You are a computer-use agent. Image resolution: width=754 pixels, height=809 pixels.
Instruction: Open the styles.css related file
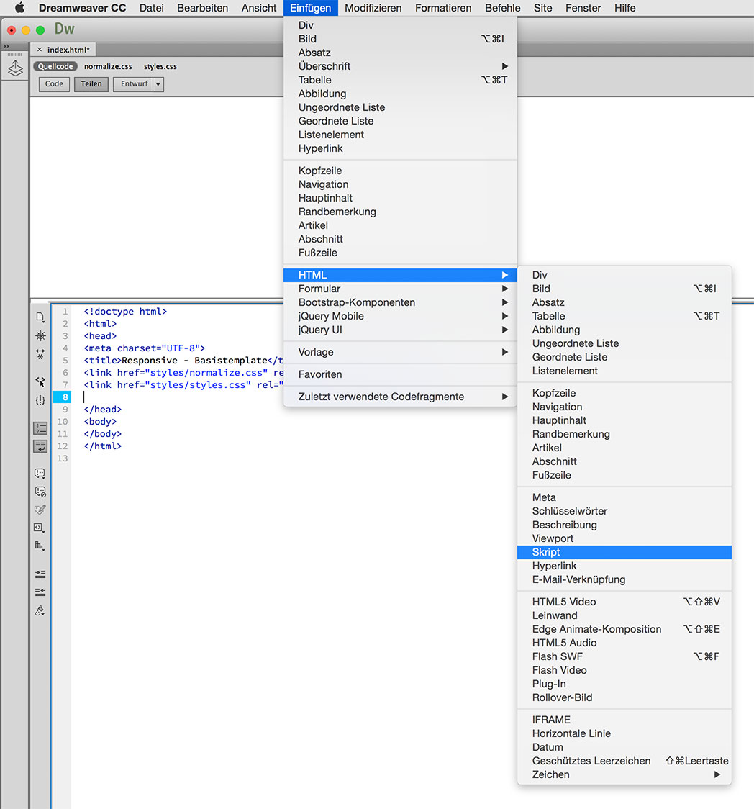pos(160,66)
